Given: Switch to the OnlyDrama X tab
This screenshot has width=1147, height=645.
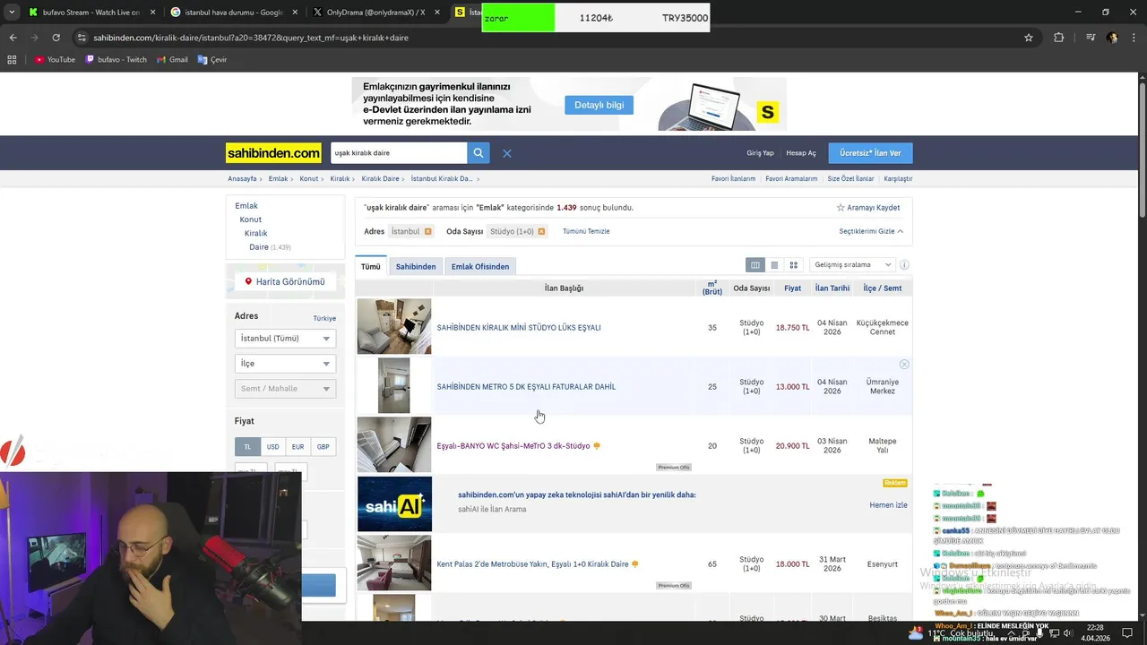Looking at the screenshot, I should [375, 13].
